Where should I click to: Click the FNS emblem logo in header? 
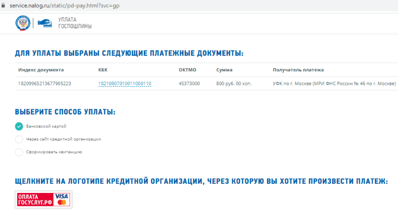(23, 23)
